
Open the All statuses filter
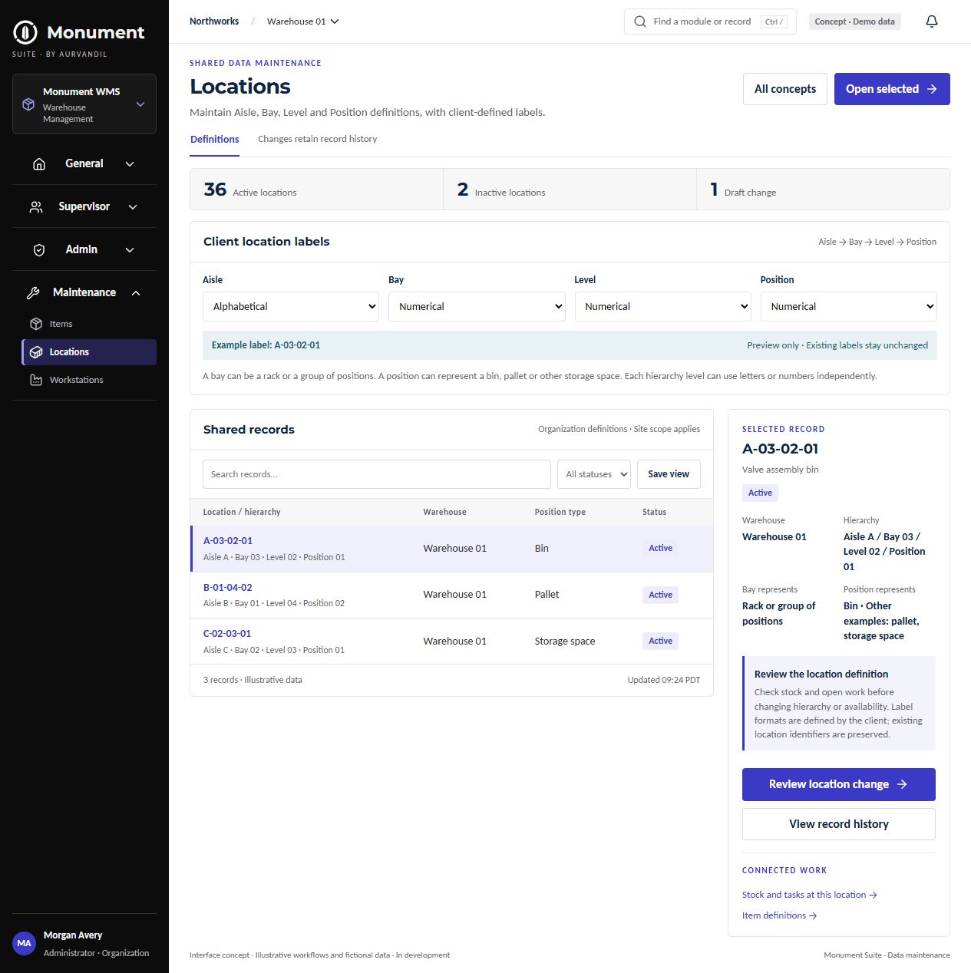tap(594, 474)
